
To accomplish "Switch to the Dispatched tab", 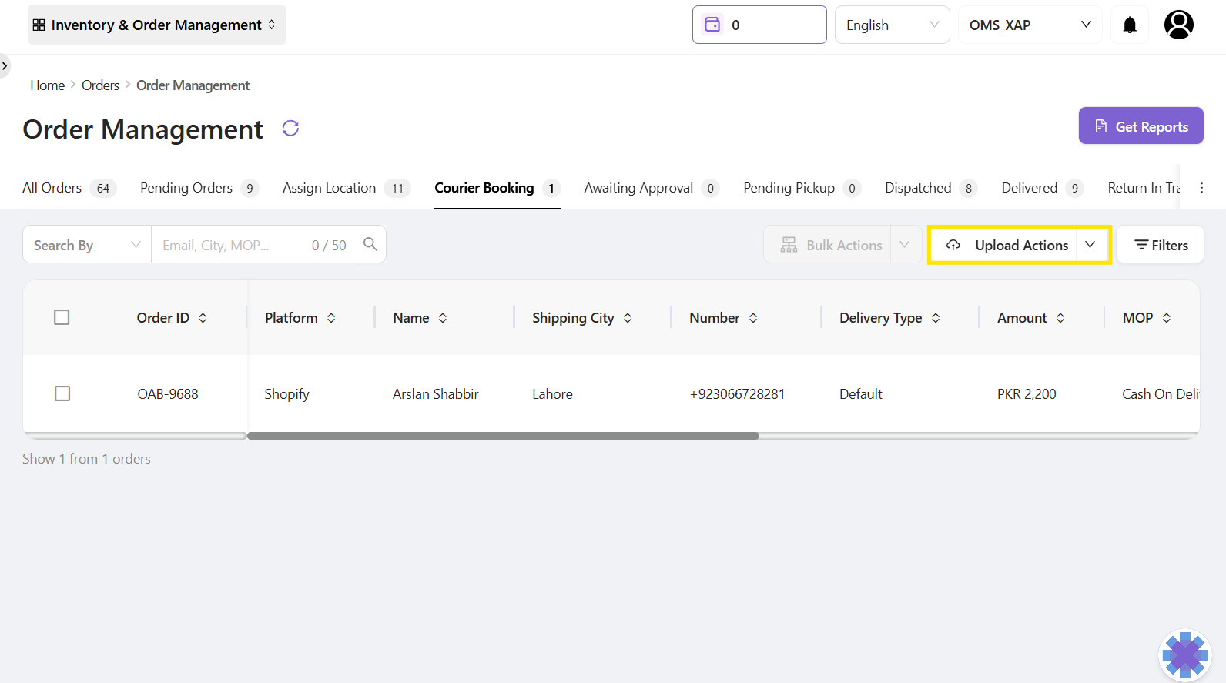I will coord(918,188).
